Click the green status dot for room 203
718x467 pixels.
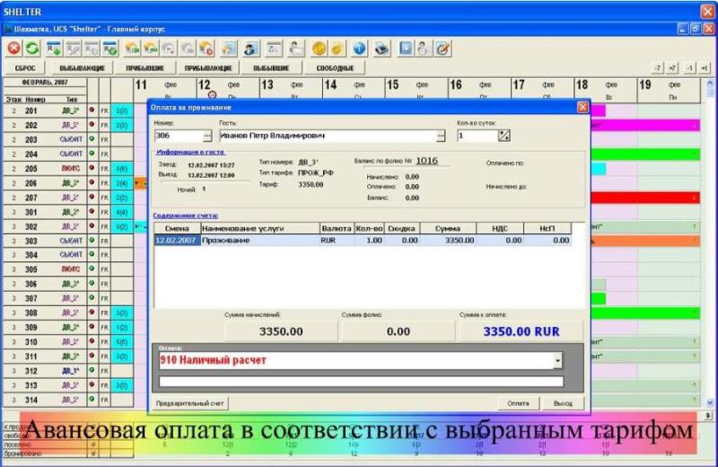[x=92, y=139]
